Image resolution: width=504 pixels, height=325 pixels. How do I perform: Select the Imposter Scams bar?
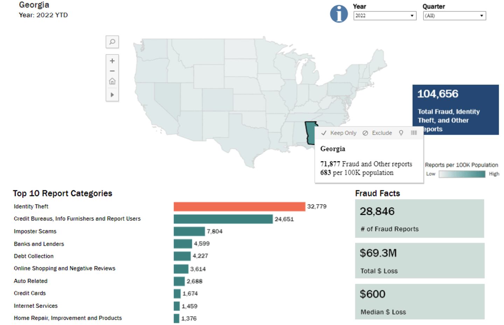click(189, 231)
